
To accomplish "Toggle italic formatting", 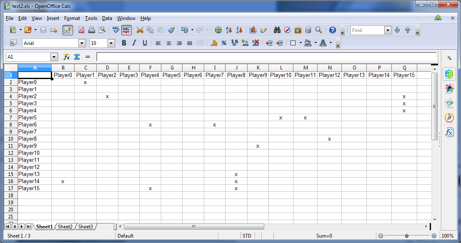I will tap(133, 43).
